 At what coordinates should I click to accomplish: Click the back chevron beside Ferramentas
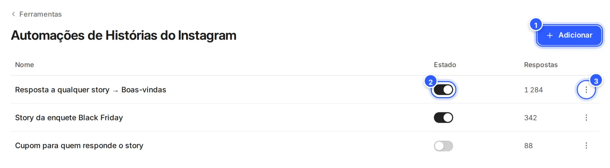click(13, 14)
